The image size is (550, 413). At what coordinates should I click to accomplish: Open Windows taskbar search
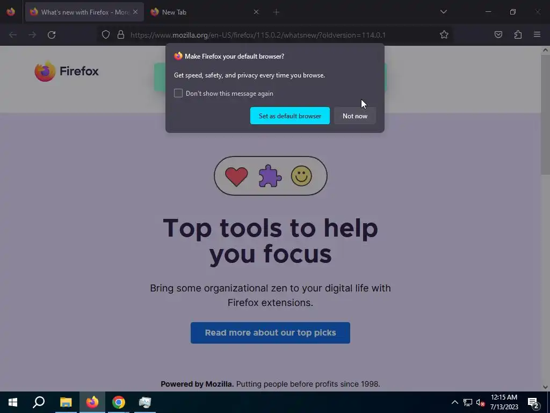pos(39,402)
